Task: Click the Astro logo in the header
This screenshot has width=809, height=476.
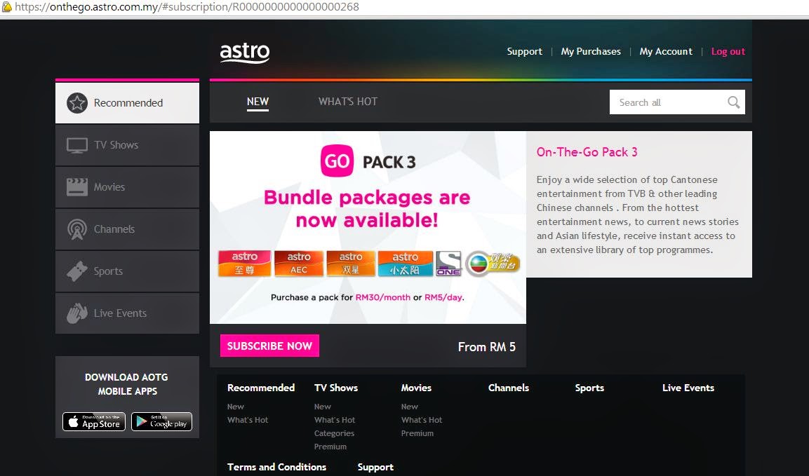Action: [x=245, y=53]
